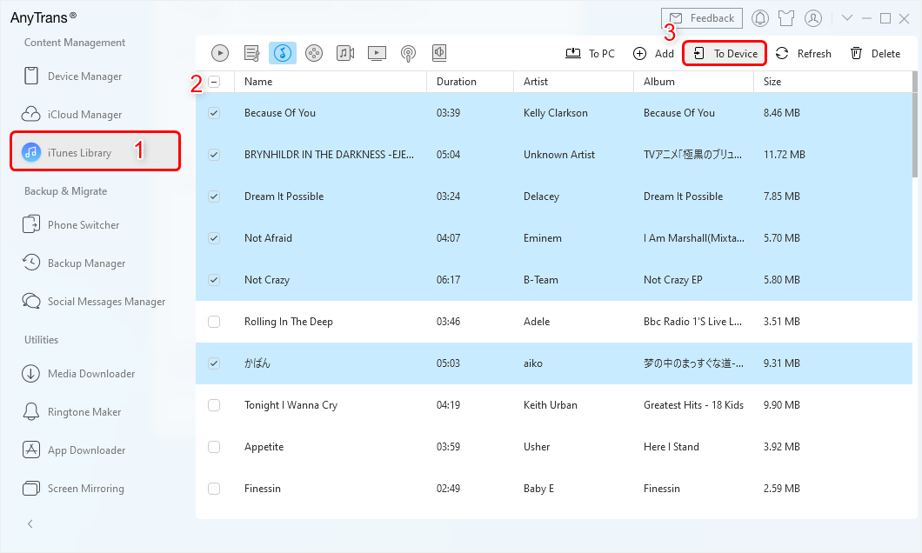922x553 pixels.
Task: Open Device Manager in sidebar
Action: click(84, 77)
